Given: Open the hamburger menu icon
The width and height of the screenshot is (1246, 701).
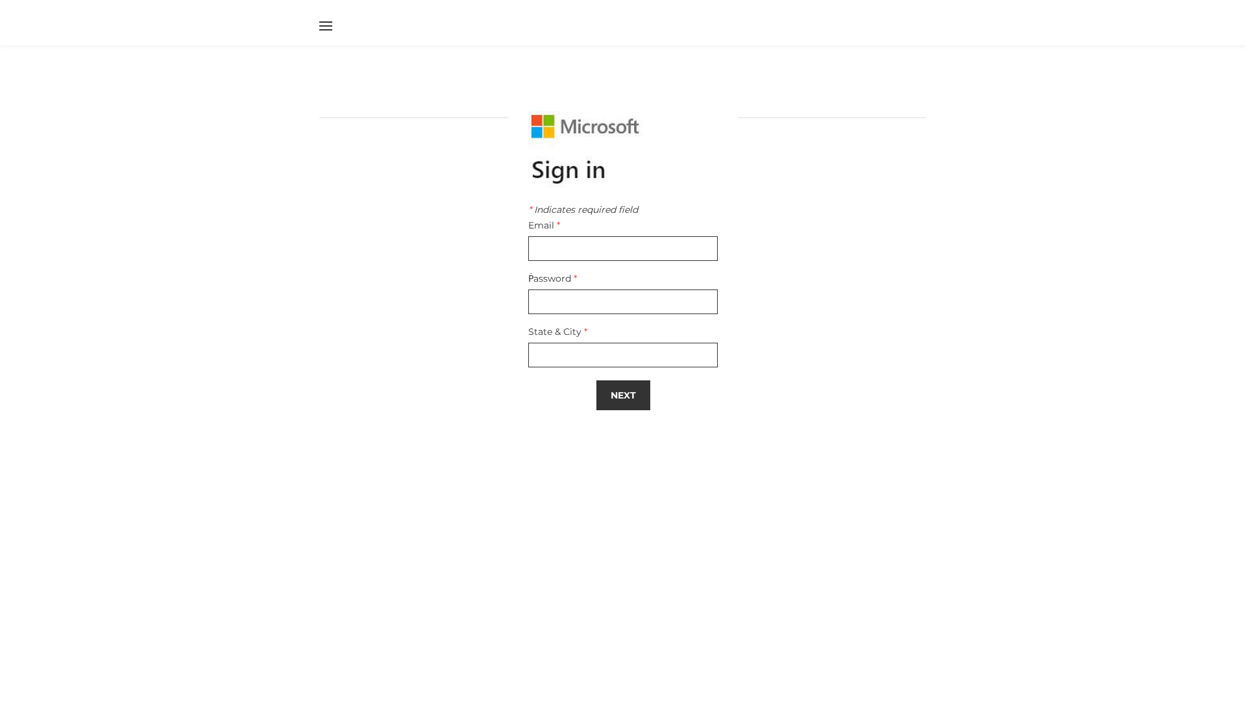Looking at the screenshot, I should [326, 26].
